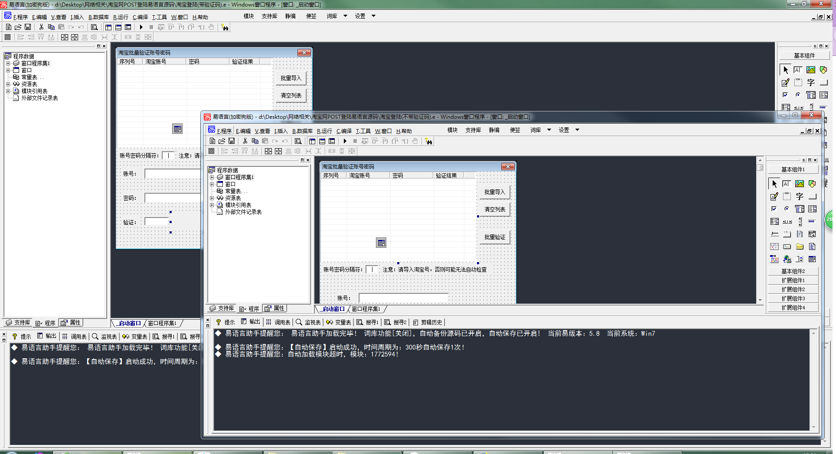Switch to 输出 tab in front output panel
This screenshot has width=836, height=454.
coord(251,322)
